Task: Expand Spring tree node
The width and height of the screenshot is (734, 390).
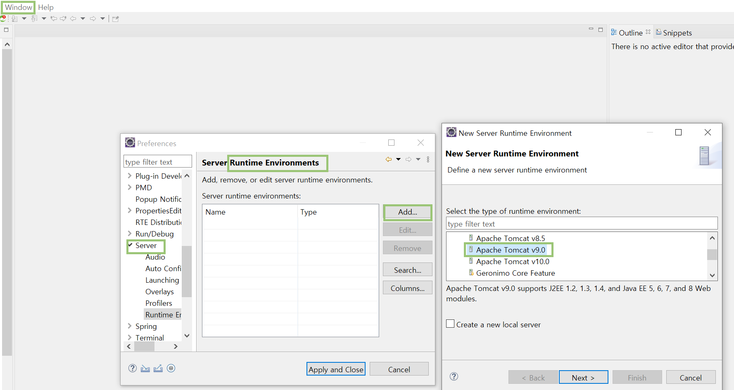Action: [x=130, y=326]
